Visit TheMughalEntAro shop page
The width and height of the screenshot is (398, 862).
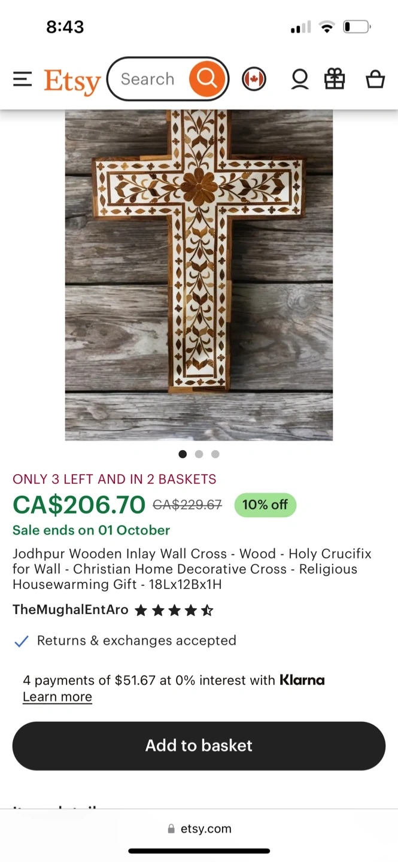pyautogui.click(x=71, y=610)
